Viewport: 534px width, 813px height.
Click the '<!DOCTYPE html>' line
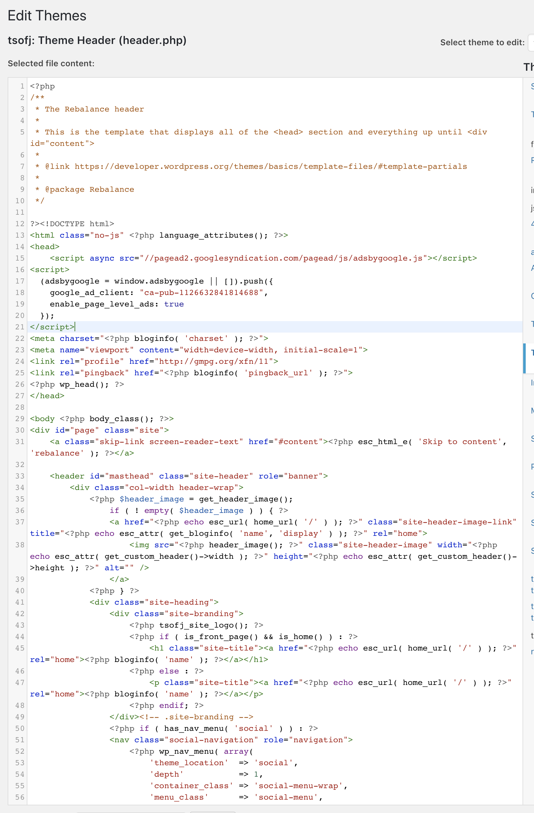pyautogui.click(x=77, y=224)
